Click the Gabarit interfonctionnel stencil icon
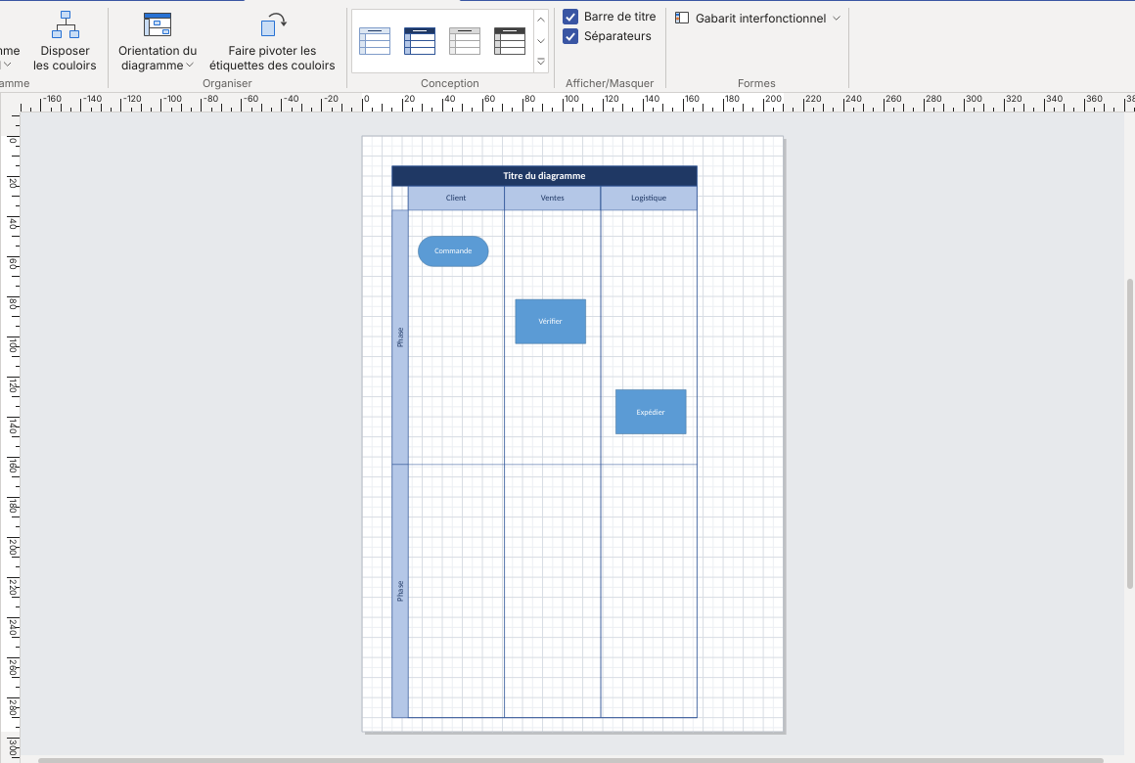The image size is (1135, 763). pyautogui.click(x=682, y=19)
